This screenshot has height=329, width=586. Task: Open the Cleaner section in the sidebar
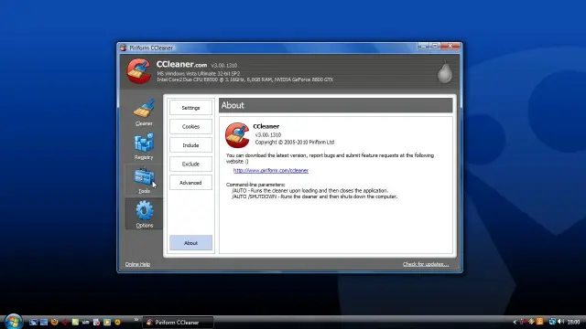144,112
